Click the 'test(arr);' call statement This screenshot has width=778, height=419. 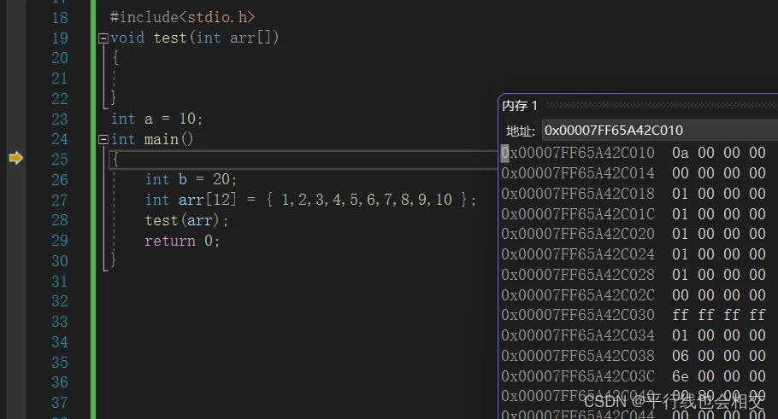186,220
